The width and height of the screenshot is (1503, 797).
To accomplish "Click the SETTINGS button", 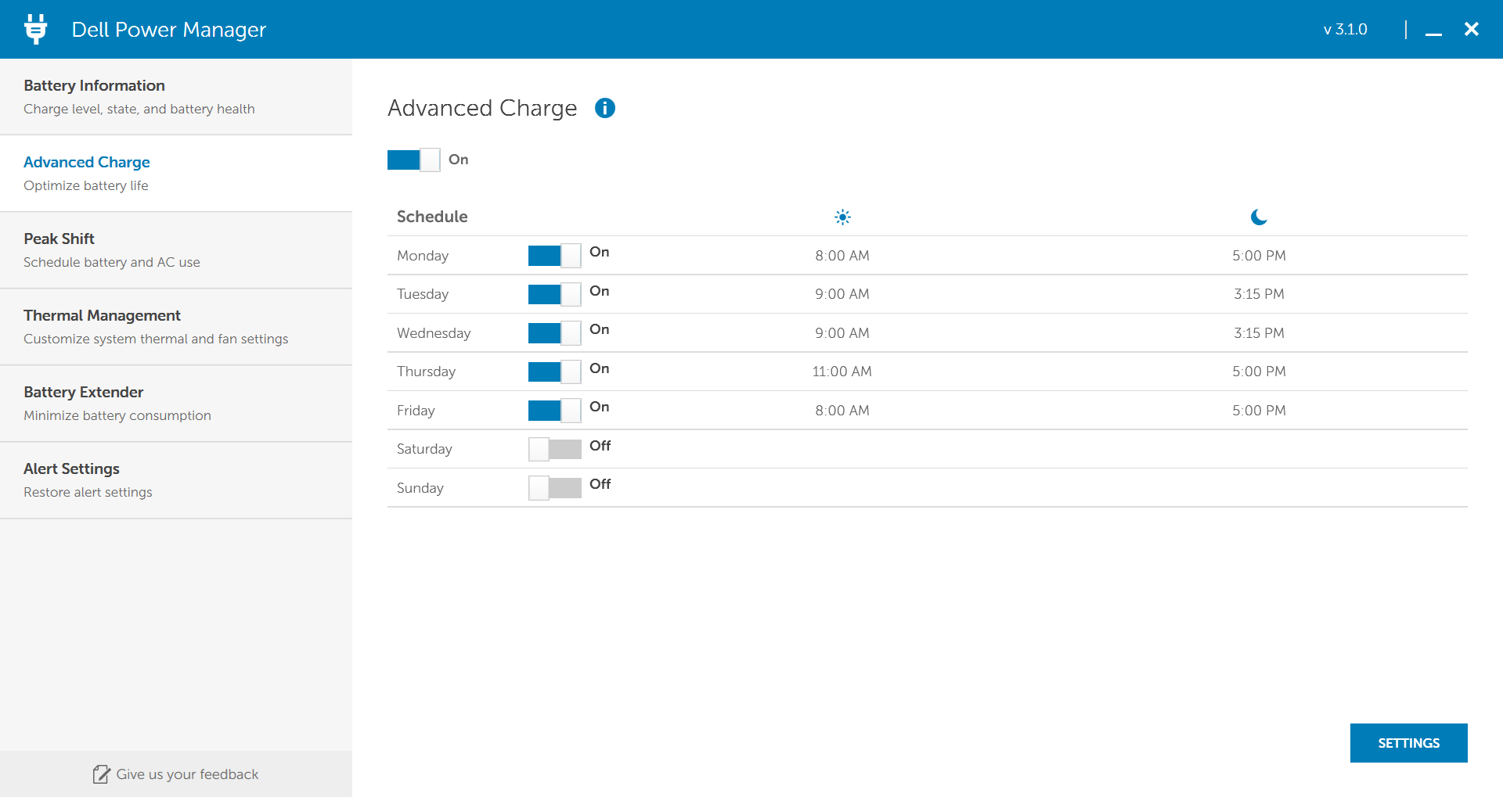I will coord(1408,743).
